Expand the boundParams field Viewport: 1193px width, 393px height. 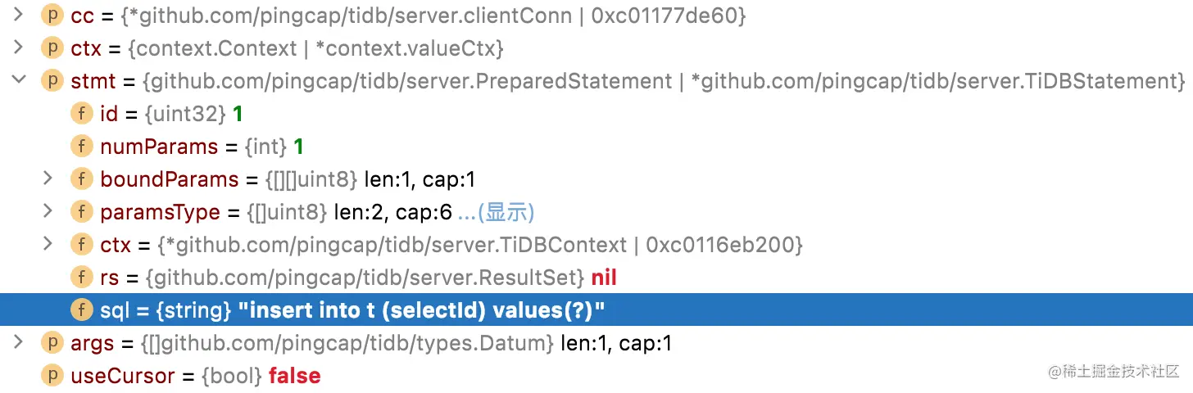click(48, 178)
